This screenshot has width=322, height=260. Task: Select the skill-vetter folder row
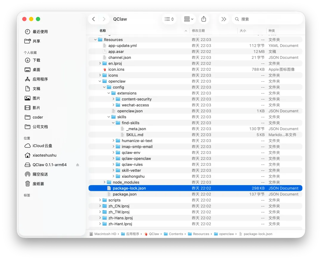pos(195,170)
